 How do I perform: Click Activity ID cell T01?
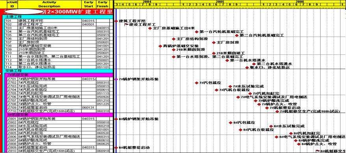click(x=11, y=21)
